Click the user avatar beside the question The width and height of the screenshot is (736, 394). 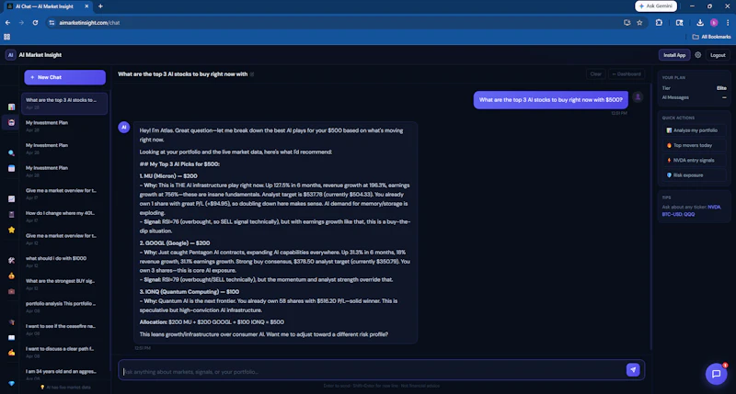point(638,97)
